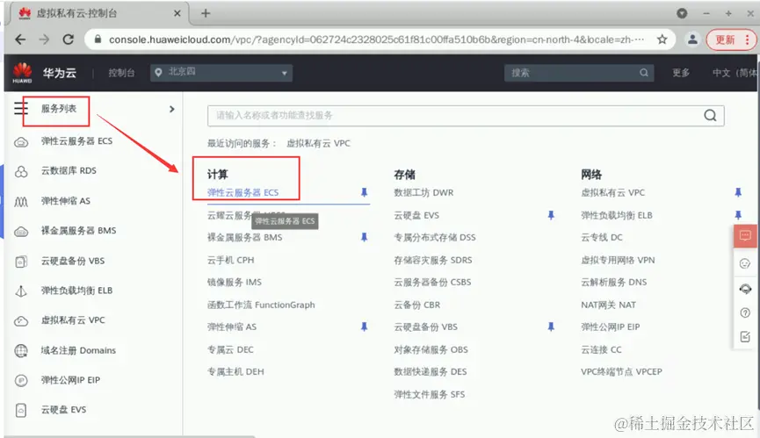This screenshot has width=760, height=438.
Task: Click the 云硬盘备份 VBS sidebar icon
Action: (x=21, y=262)
